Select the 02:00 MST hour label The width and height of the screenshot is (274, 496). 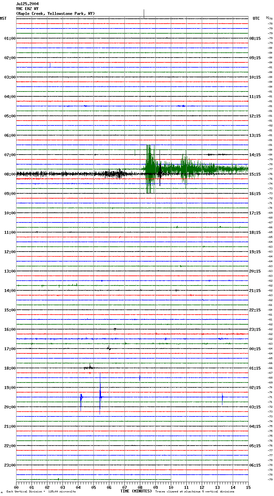10,58
